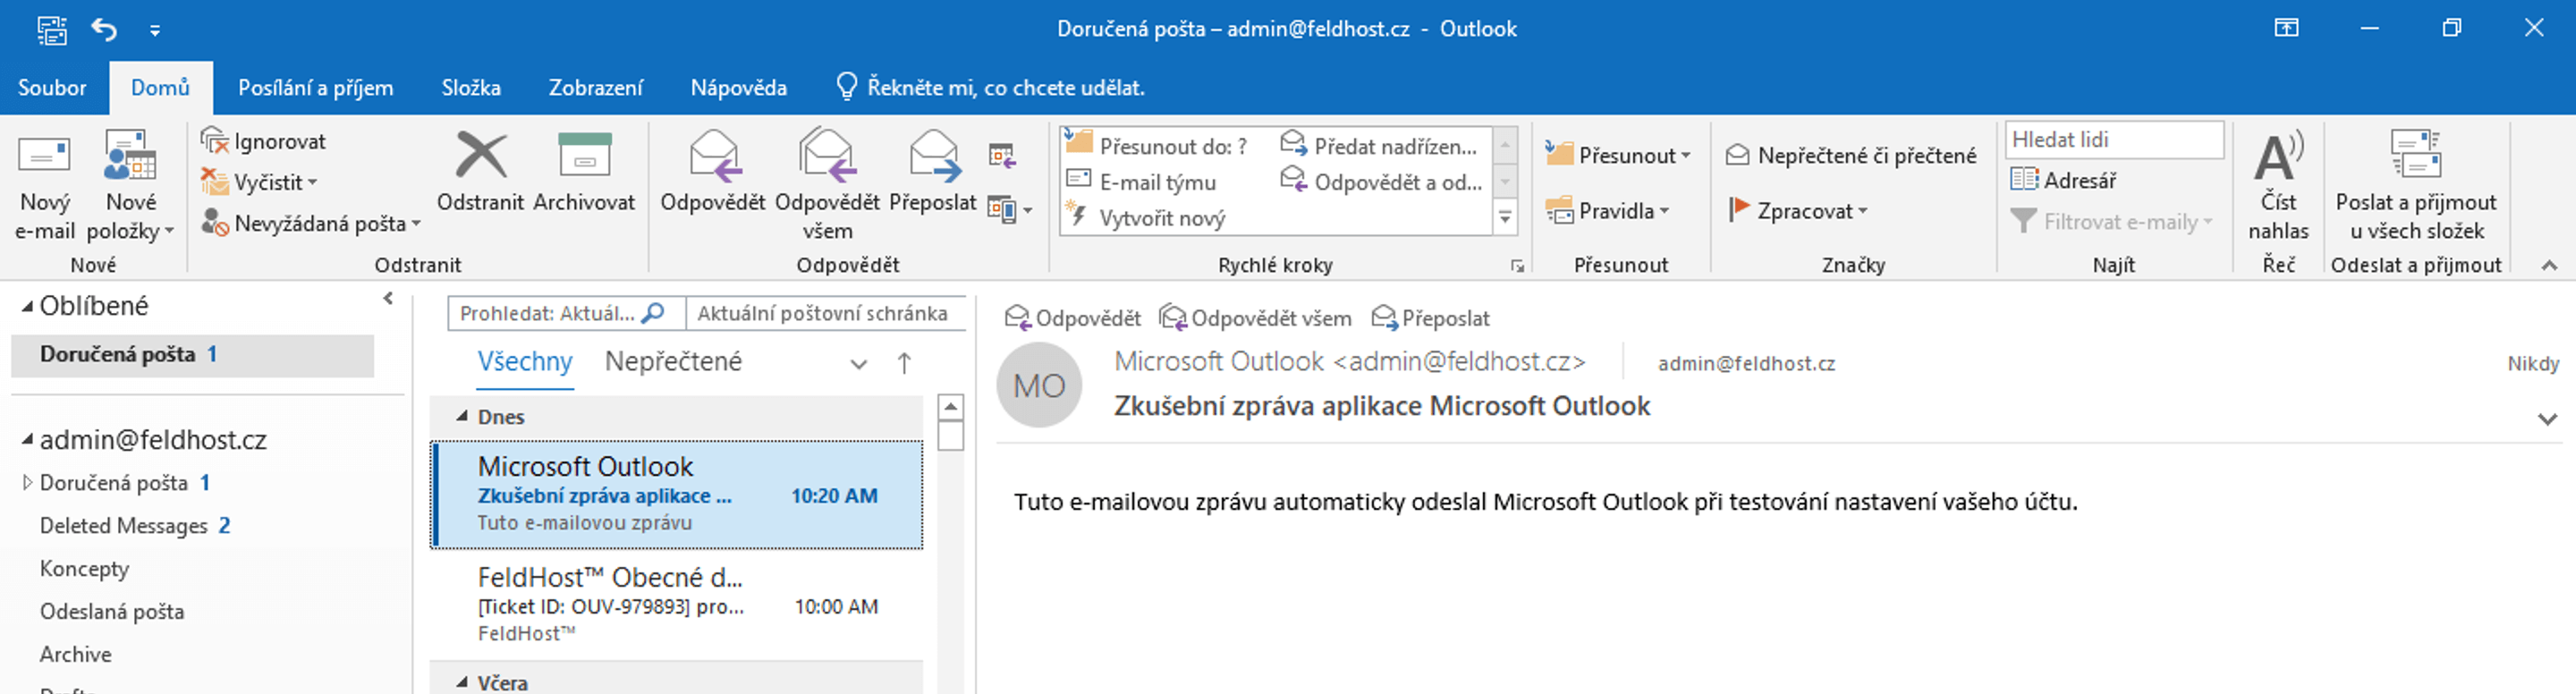This screenshot has width=2576, height=694.
Task: Select quick step Předat nadřízen...
Action: tap(1379, 145)
